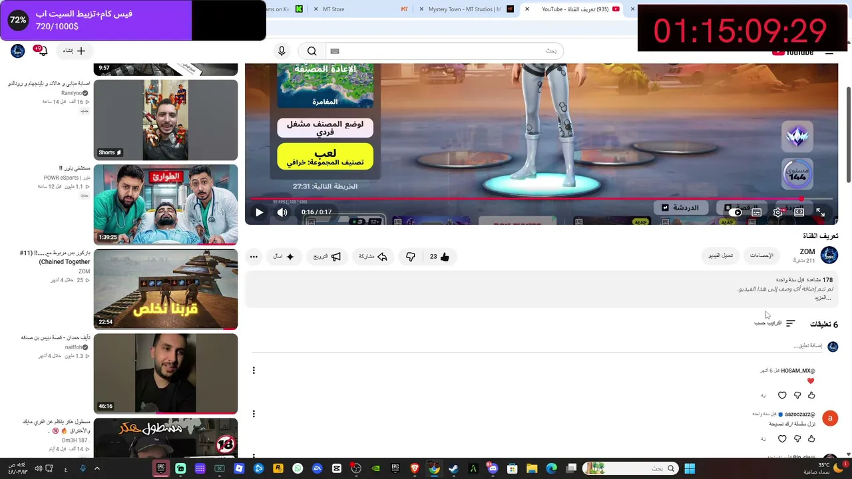This screenshot has height=479, width=852.
Task: Click the search magnifier button
Action: point(312,51)
